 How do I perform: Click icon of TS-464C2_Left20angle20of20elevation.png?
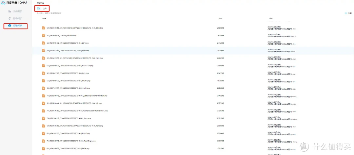coord(44,95)
